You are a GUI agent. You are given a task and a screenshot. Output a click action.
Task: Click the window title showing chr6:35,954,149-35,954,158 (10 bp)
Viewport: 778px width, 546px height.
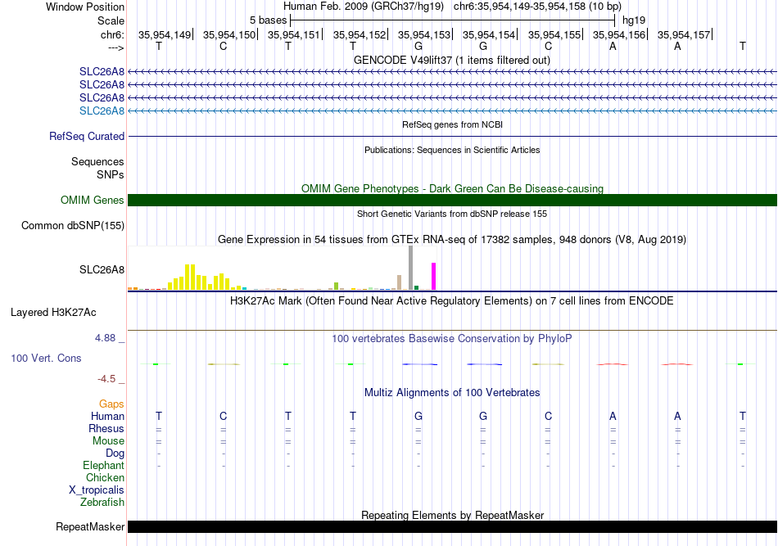[x=452, y=7]
